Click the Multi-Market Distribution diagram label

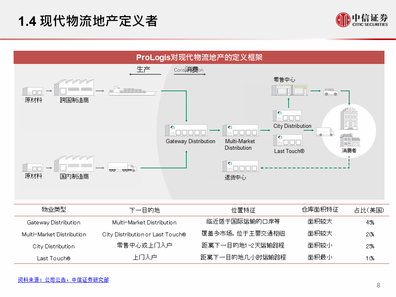click(x=240, y=144)
